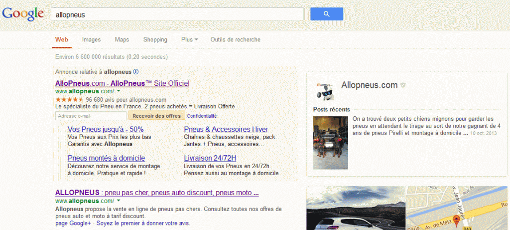Screen dimensions: 510x230
Task: Click the search box containing allopneus
Action: pyautogui.click(x=177, y=14)
